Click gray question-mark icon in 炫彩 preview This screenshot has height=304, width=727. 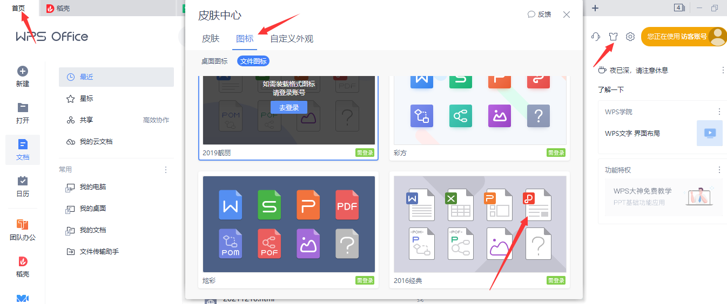click(347, 244)
